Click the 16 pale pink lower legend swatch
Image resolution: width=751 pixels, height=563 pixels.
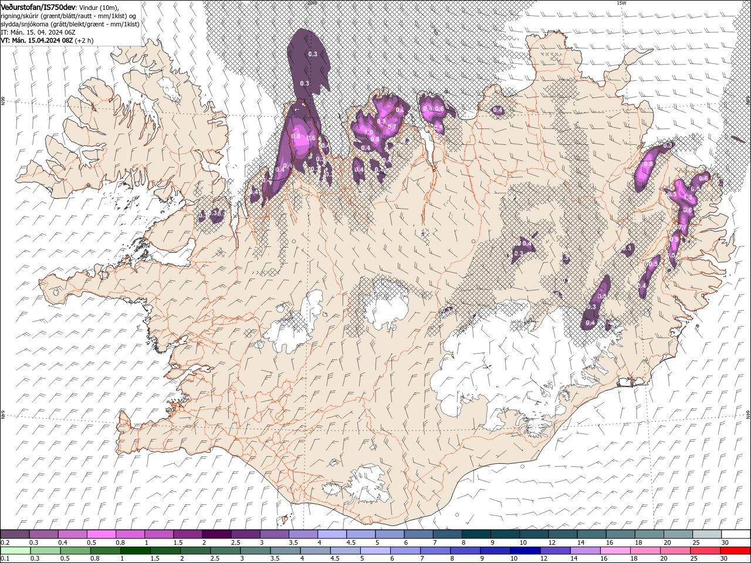pos(615,551)
